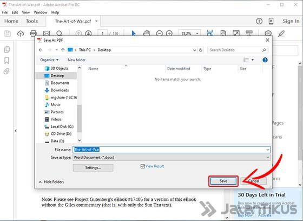
Task: Collapse the left navigation pane arrow
Action: [x=16, y=131]
